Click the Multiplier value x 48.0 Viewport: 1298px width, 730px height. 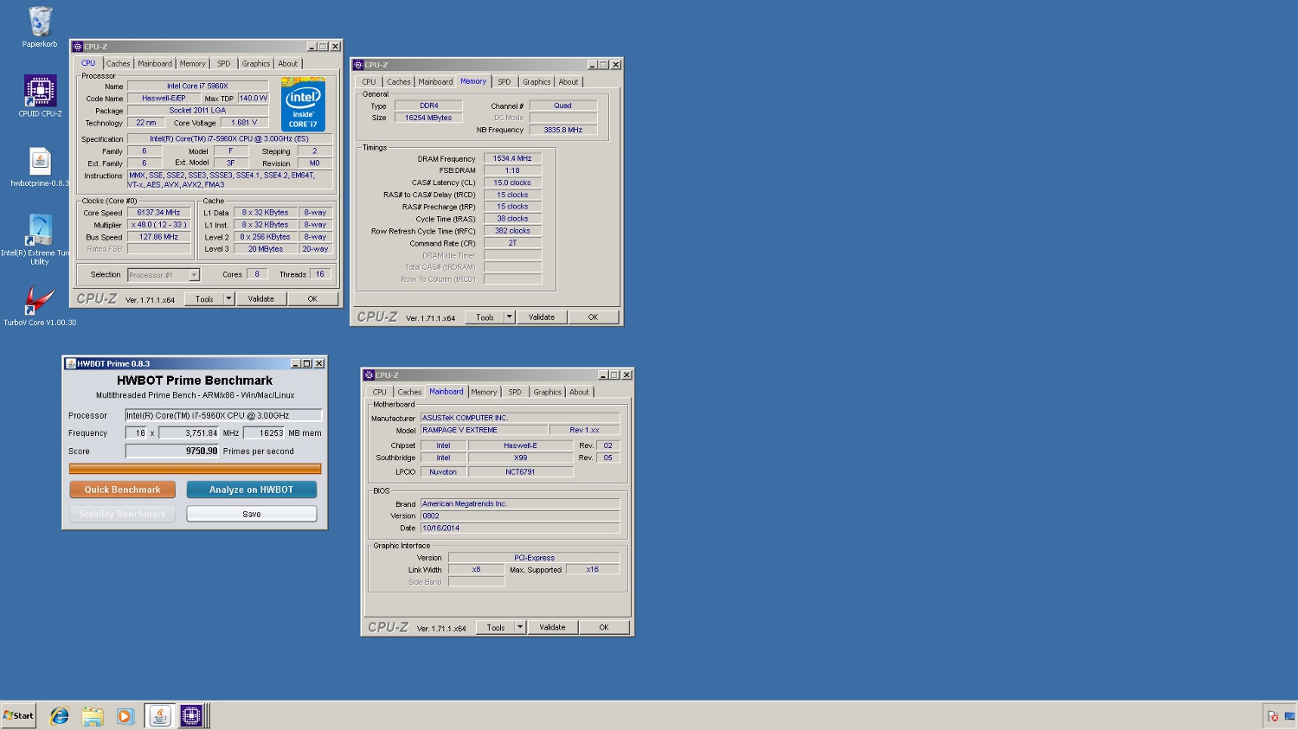[159, 225]
